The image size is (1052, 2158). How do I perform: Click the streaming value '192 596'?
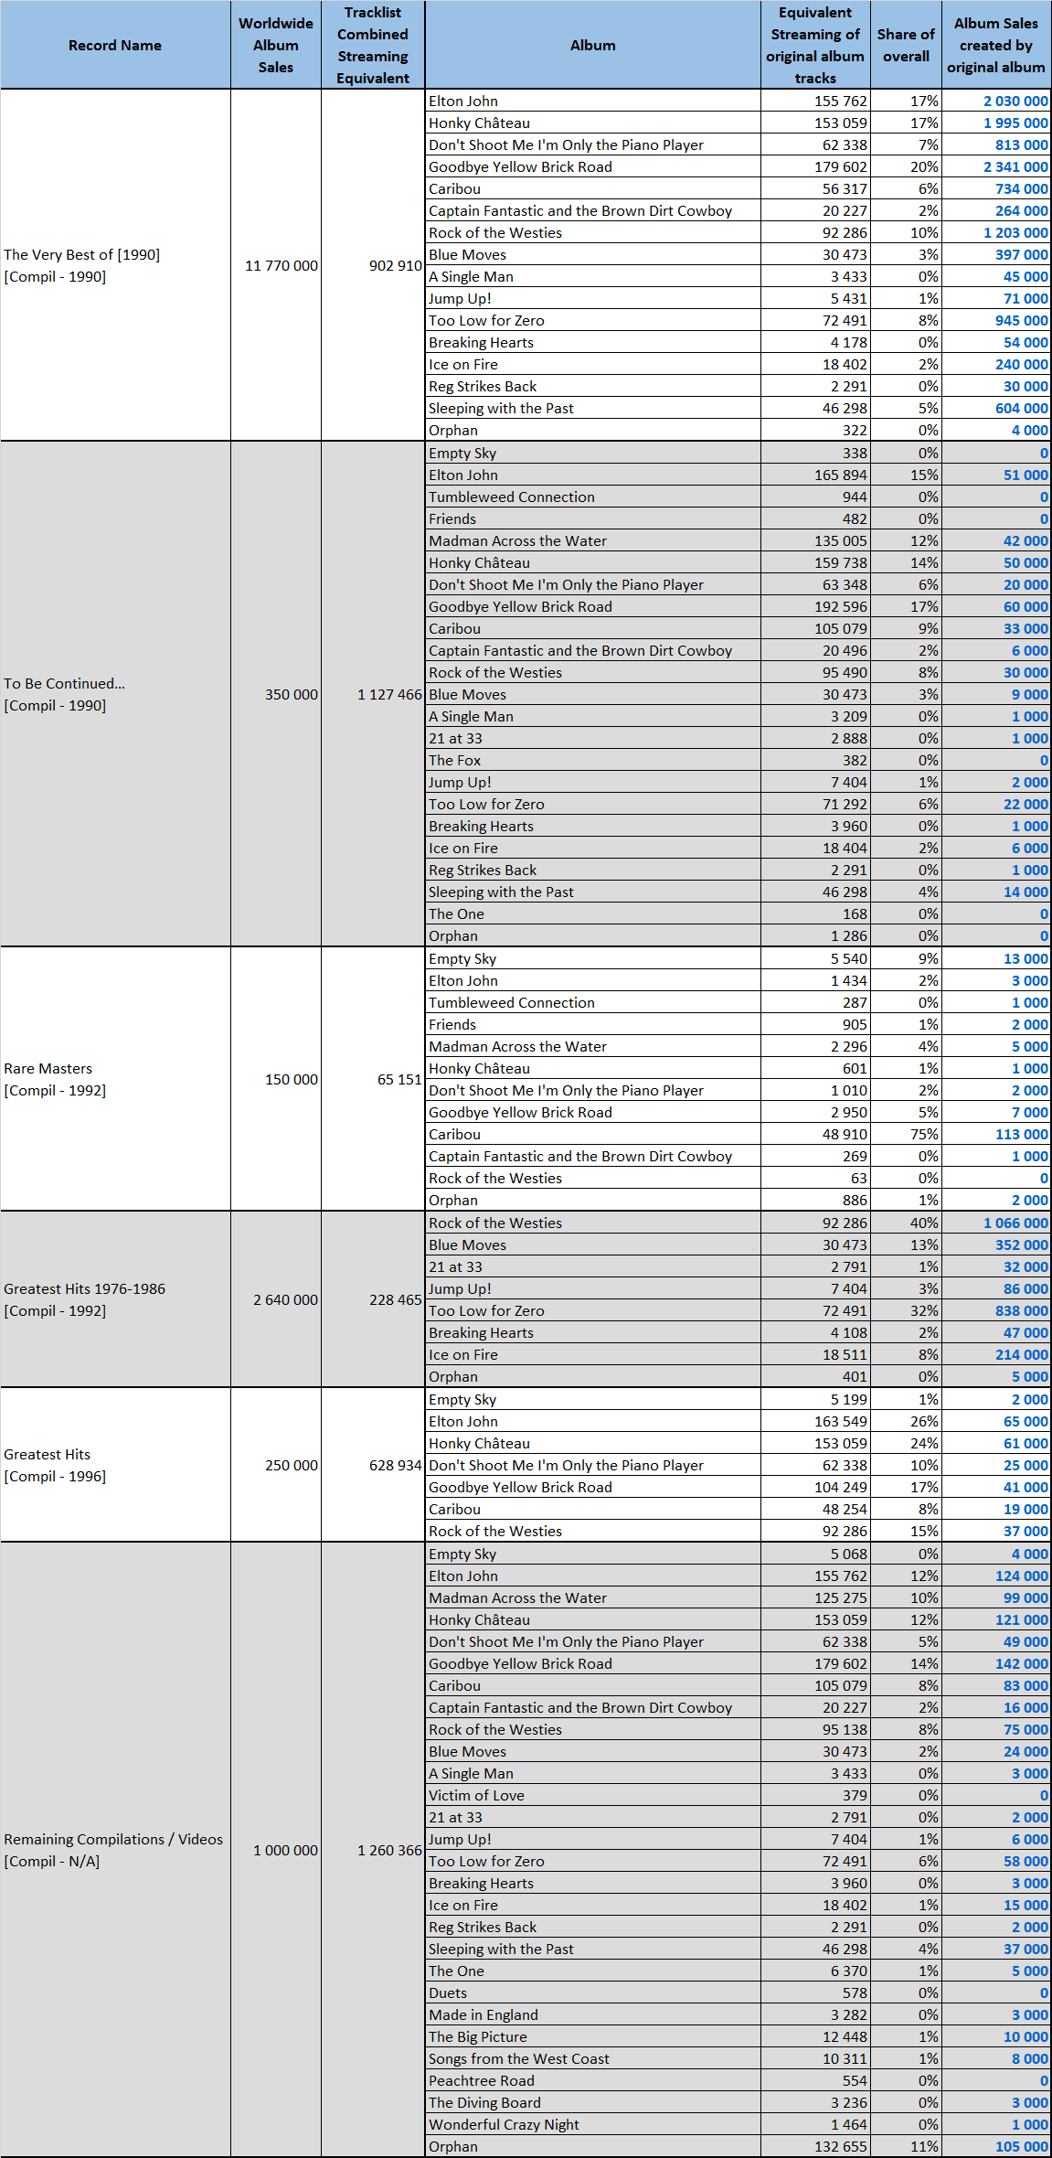click(x=841, y=606)
